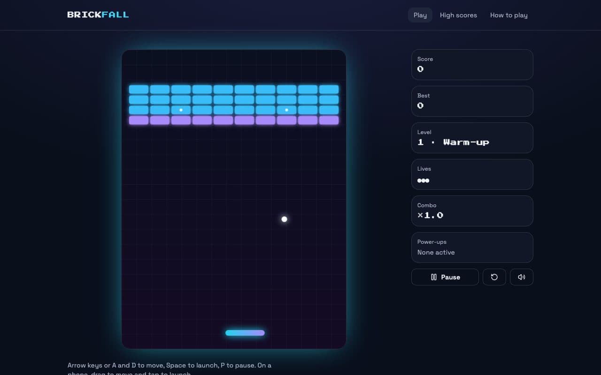The image size is (601, 375).
Task: Click the "Score" label in the stats panel
Action: [x=425, y=59]
